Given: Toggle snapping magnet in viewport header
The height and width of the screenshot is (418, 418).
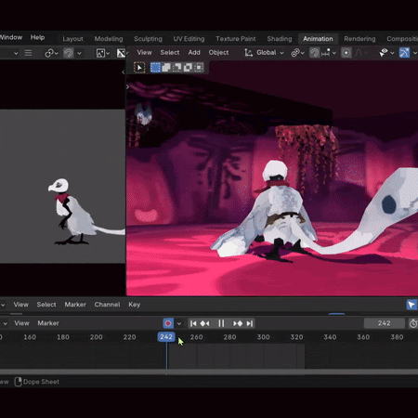Looking at the screenshot, I should (314, 53).
